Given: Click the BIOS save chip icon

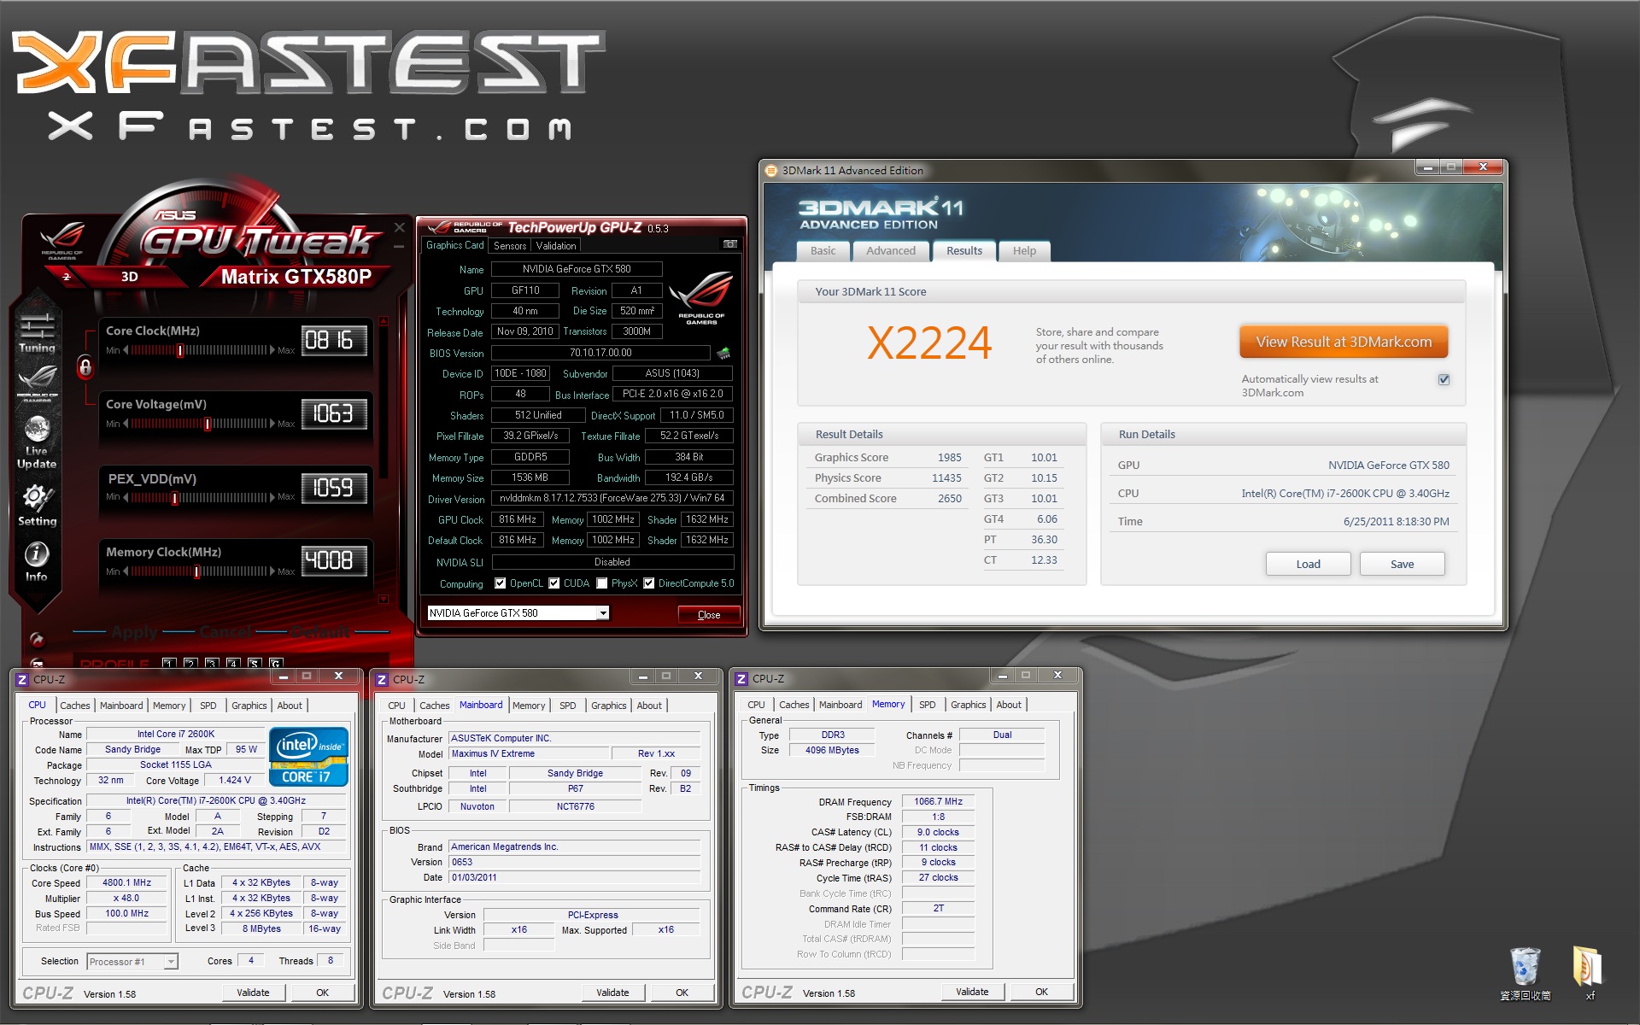Looking at the screenshot, I should click(x=723, y=353).
